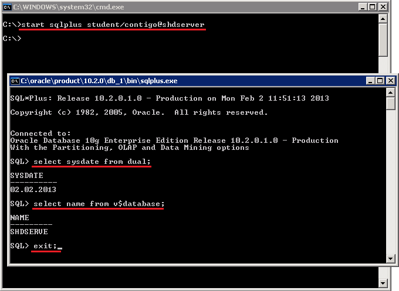Screen dimensions: 399x291
Task: Close the sqlplus.exe window
Action: [390, 81]
